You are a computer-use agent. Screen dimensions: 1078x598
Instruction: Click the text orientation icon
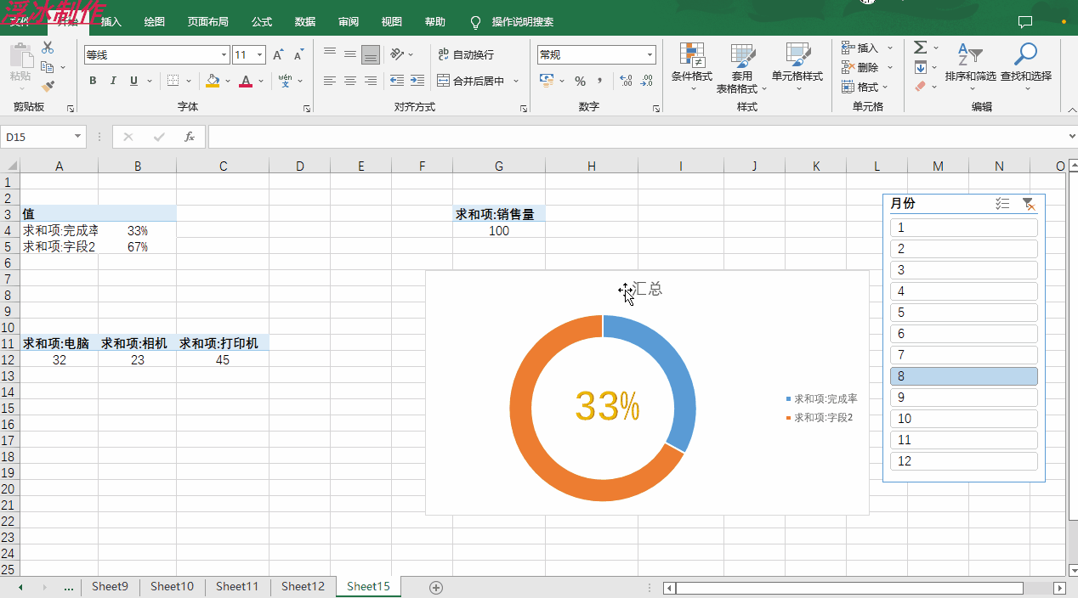397,54
